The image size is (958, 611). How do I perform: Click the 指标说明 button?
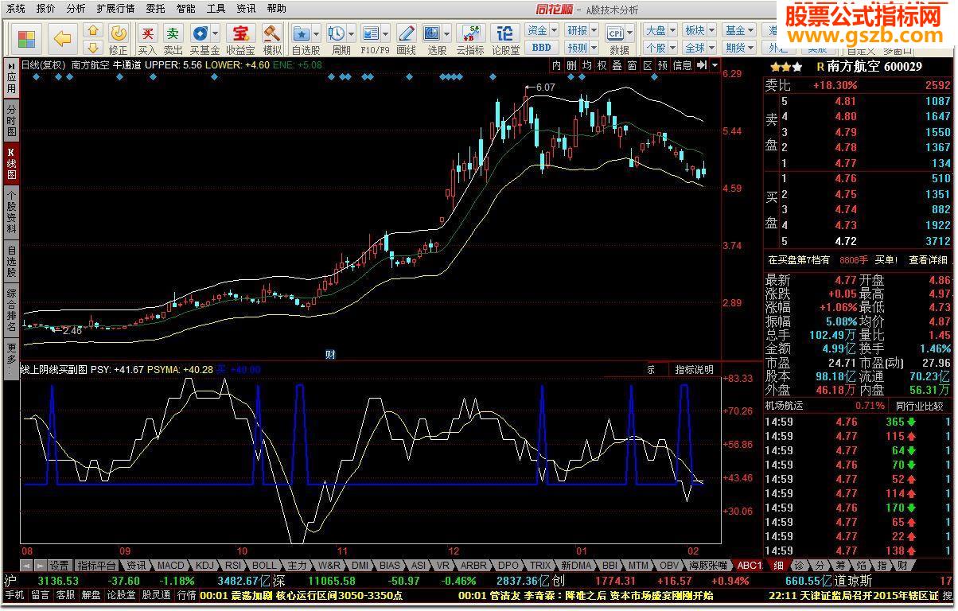click(x=695, y=369)
